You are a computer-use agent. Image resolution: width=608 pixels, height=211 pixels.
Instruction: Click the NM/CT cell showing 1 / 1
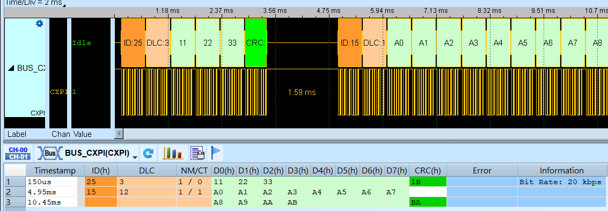tap(194, 192)
